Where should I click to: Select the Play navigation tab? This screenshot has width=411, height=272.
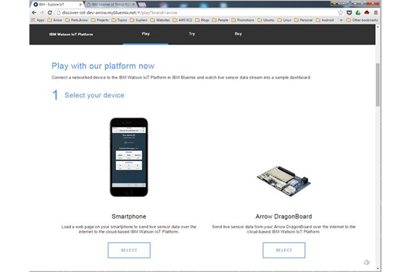[146, 33]
